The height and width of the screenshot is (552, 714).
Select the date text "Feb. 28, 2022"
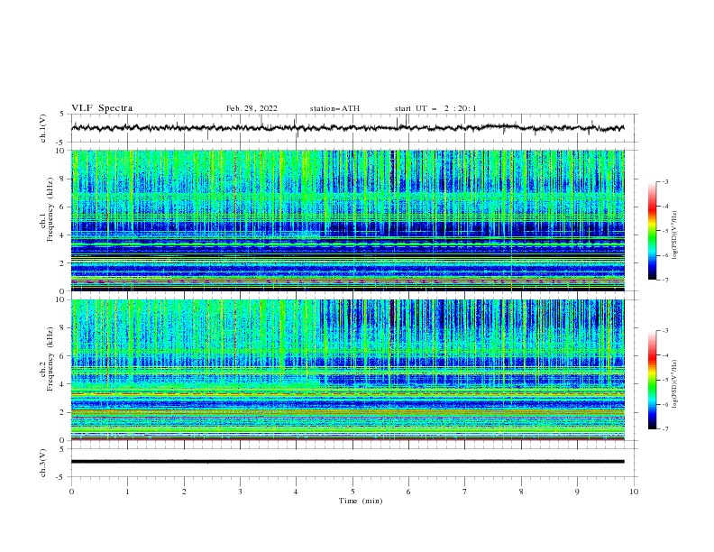[x=252, y=108]
